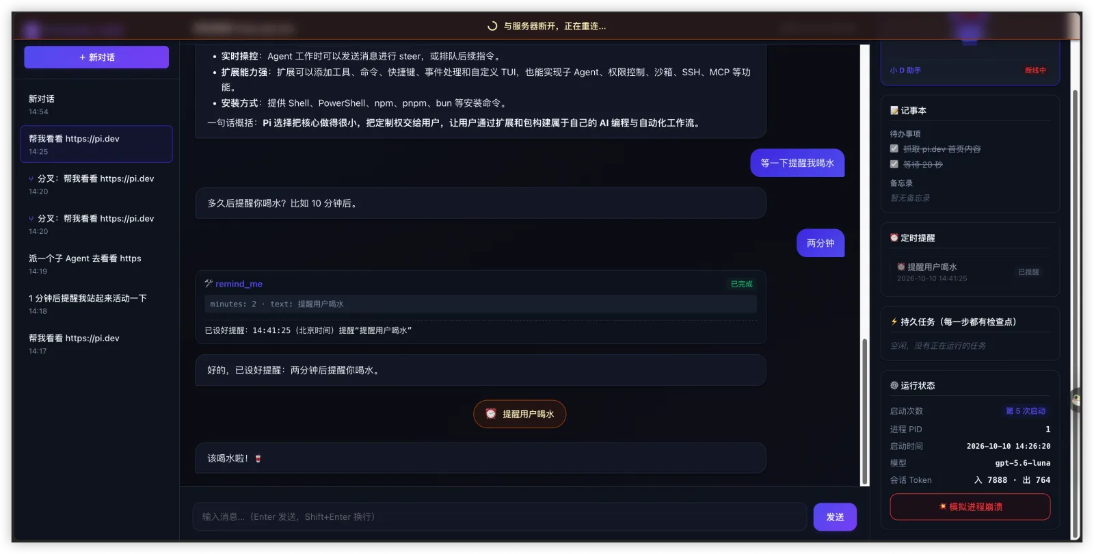Click the wrench icon beside remind_me
This screenshot has width=1094, height=554.
(209, 283)
